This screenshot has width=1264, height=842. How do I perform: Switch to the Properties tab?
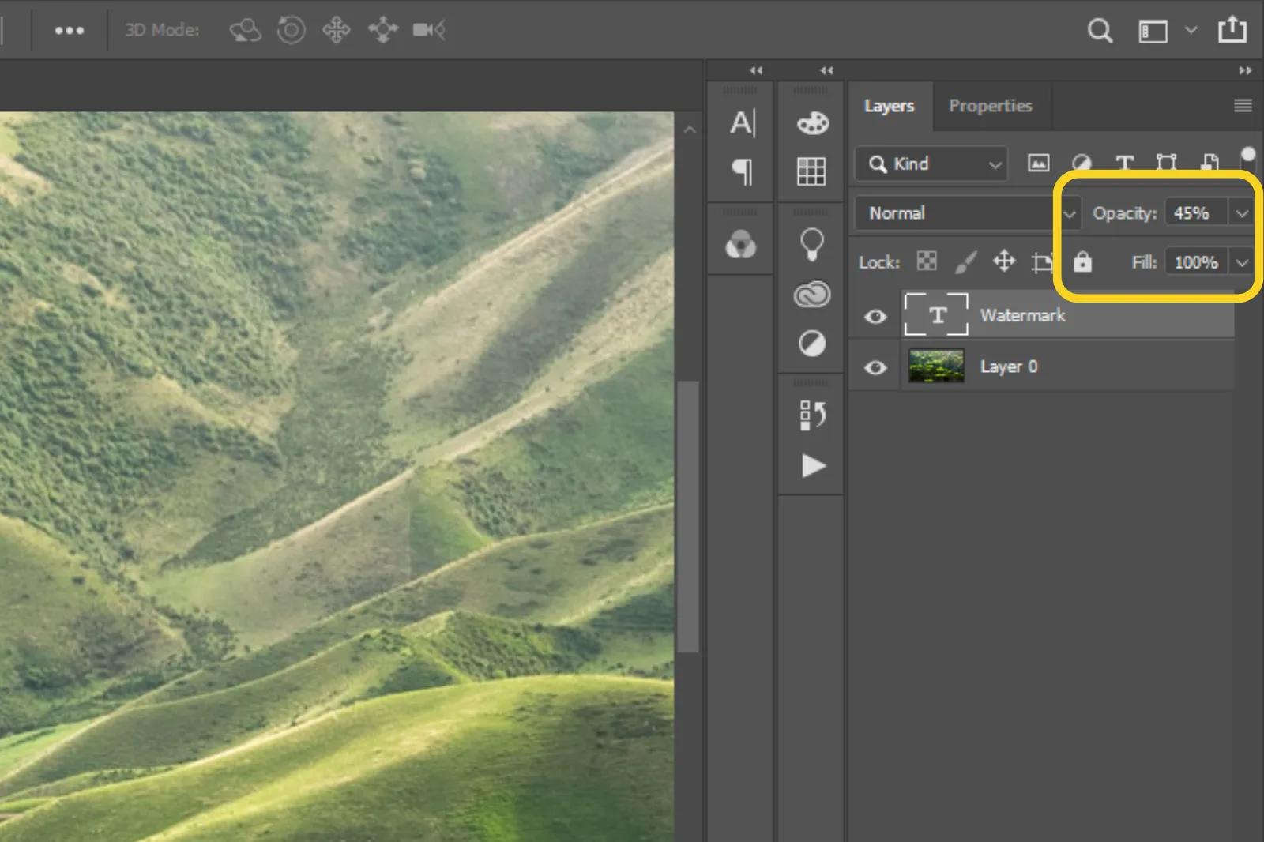pos(990,106)
